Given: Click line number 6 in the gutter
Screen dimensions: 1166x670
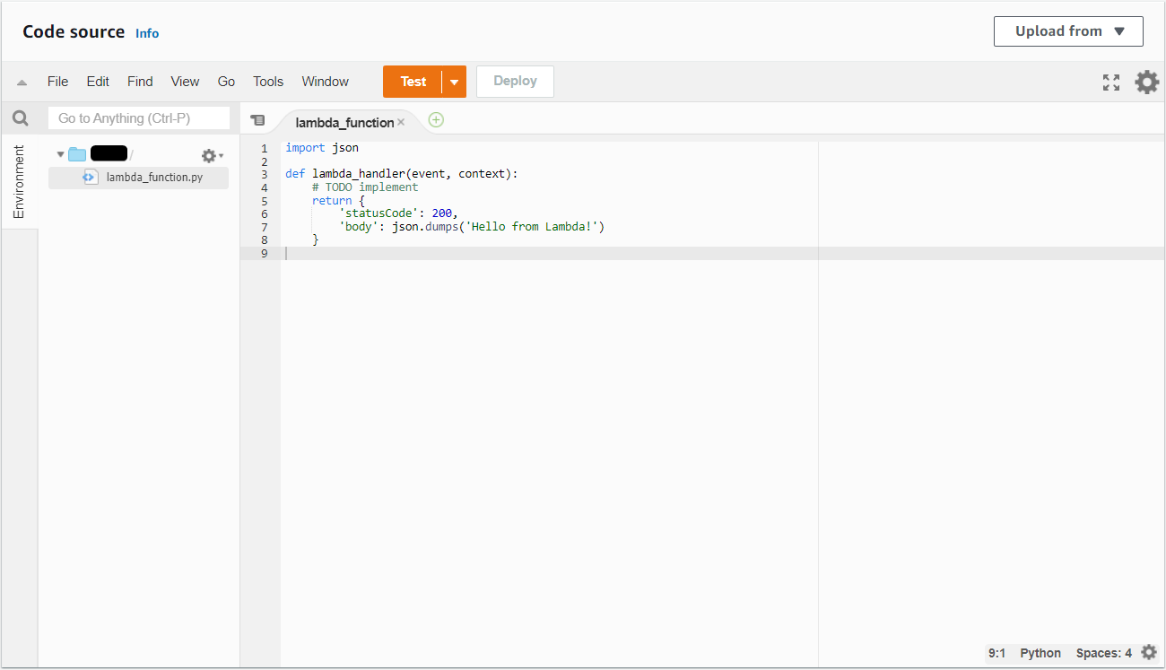Looking at the screenshot, I should point(264,213).
